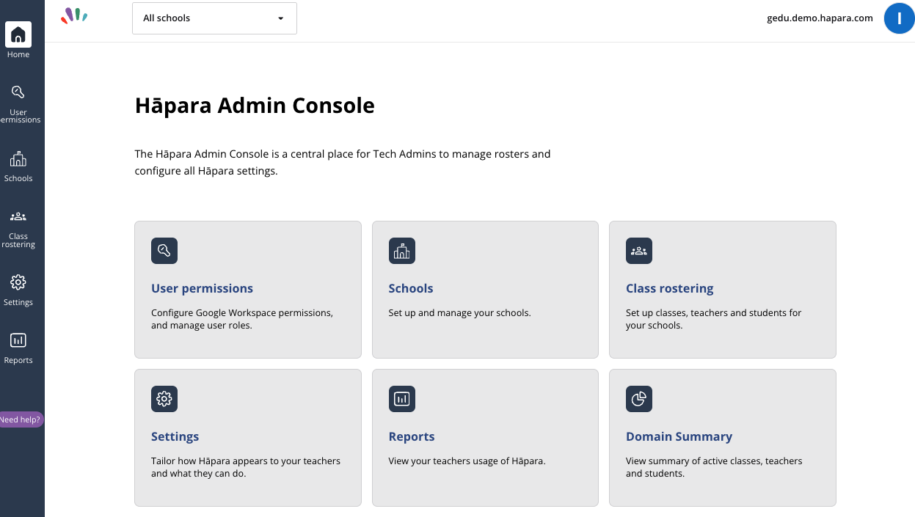Click the bar chart icon in the Reports card
This screenshot has height=517, width=915.
402,399
